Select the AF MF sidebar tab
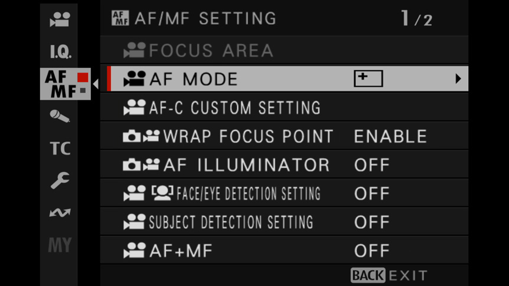 (x=65, y=84)
